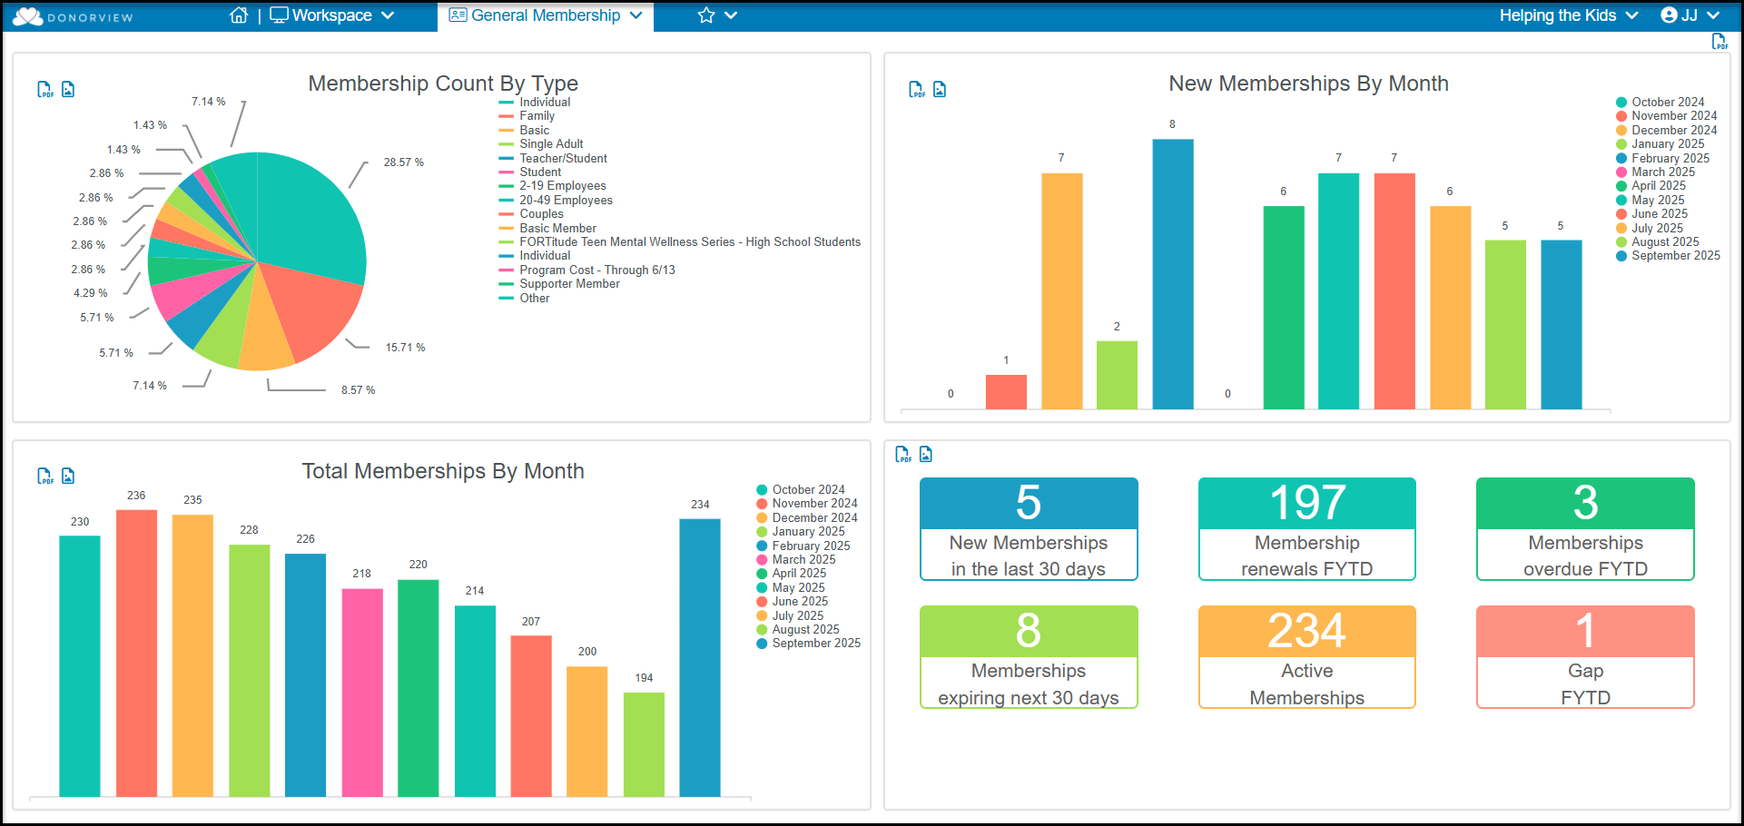
Task: Toggle Supporter Member in the pie legend
Action: pos(559,284)
